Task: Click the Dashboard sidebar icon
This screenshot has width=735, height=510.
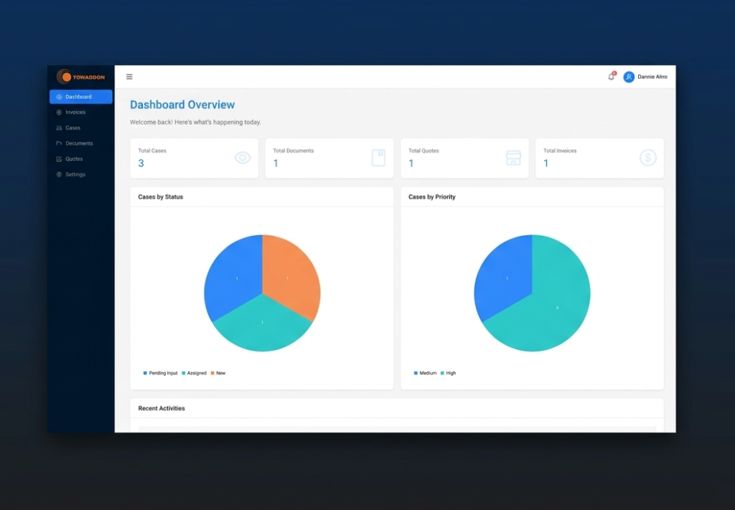Action: (x=59, y=97)
